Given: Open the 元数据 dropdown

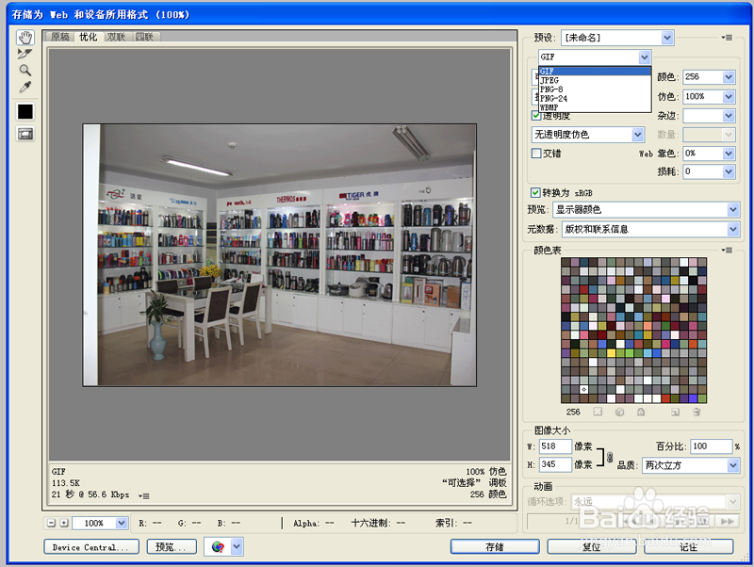Looking at the screenshot, I should tap(733, 229).
